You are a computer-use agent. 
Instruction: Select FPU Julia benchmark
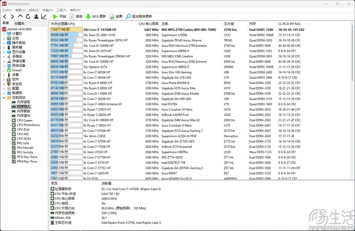23,143
